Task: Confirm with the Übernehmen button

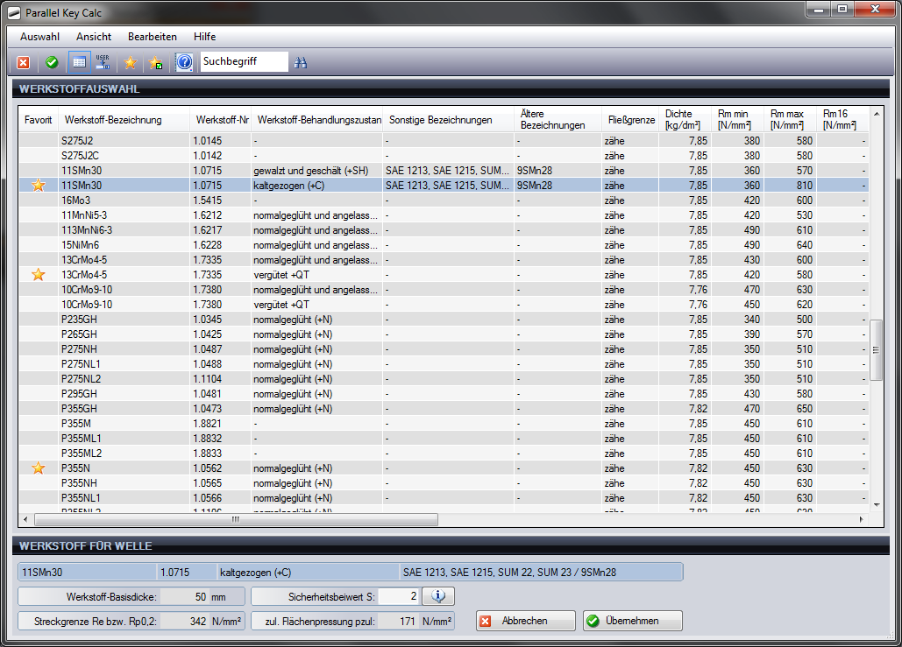Action: 632,621
